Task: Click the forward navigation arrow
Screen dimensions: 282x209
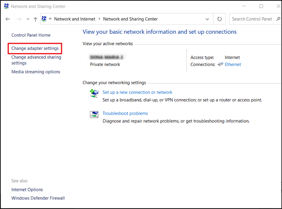Action: (19, 19)
